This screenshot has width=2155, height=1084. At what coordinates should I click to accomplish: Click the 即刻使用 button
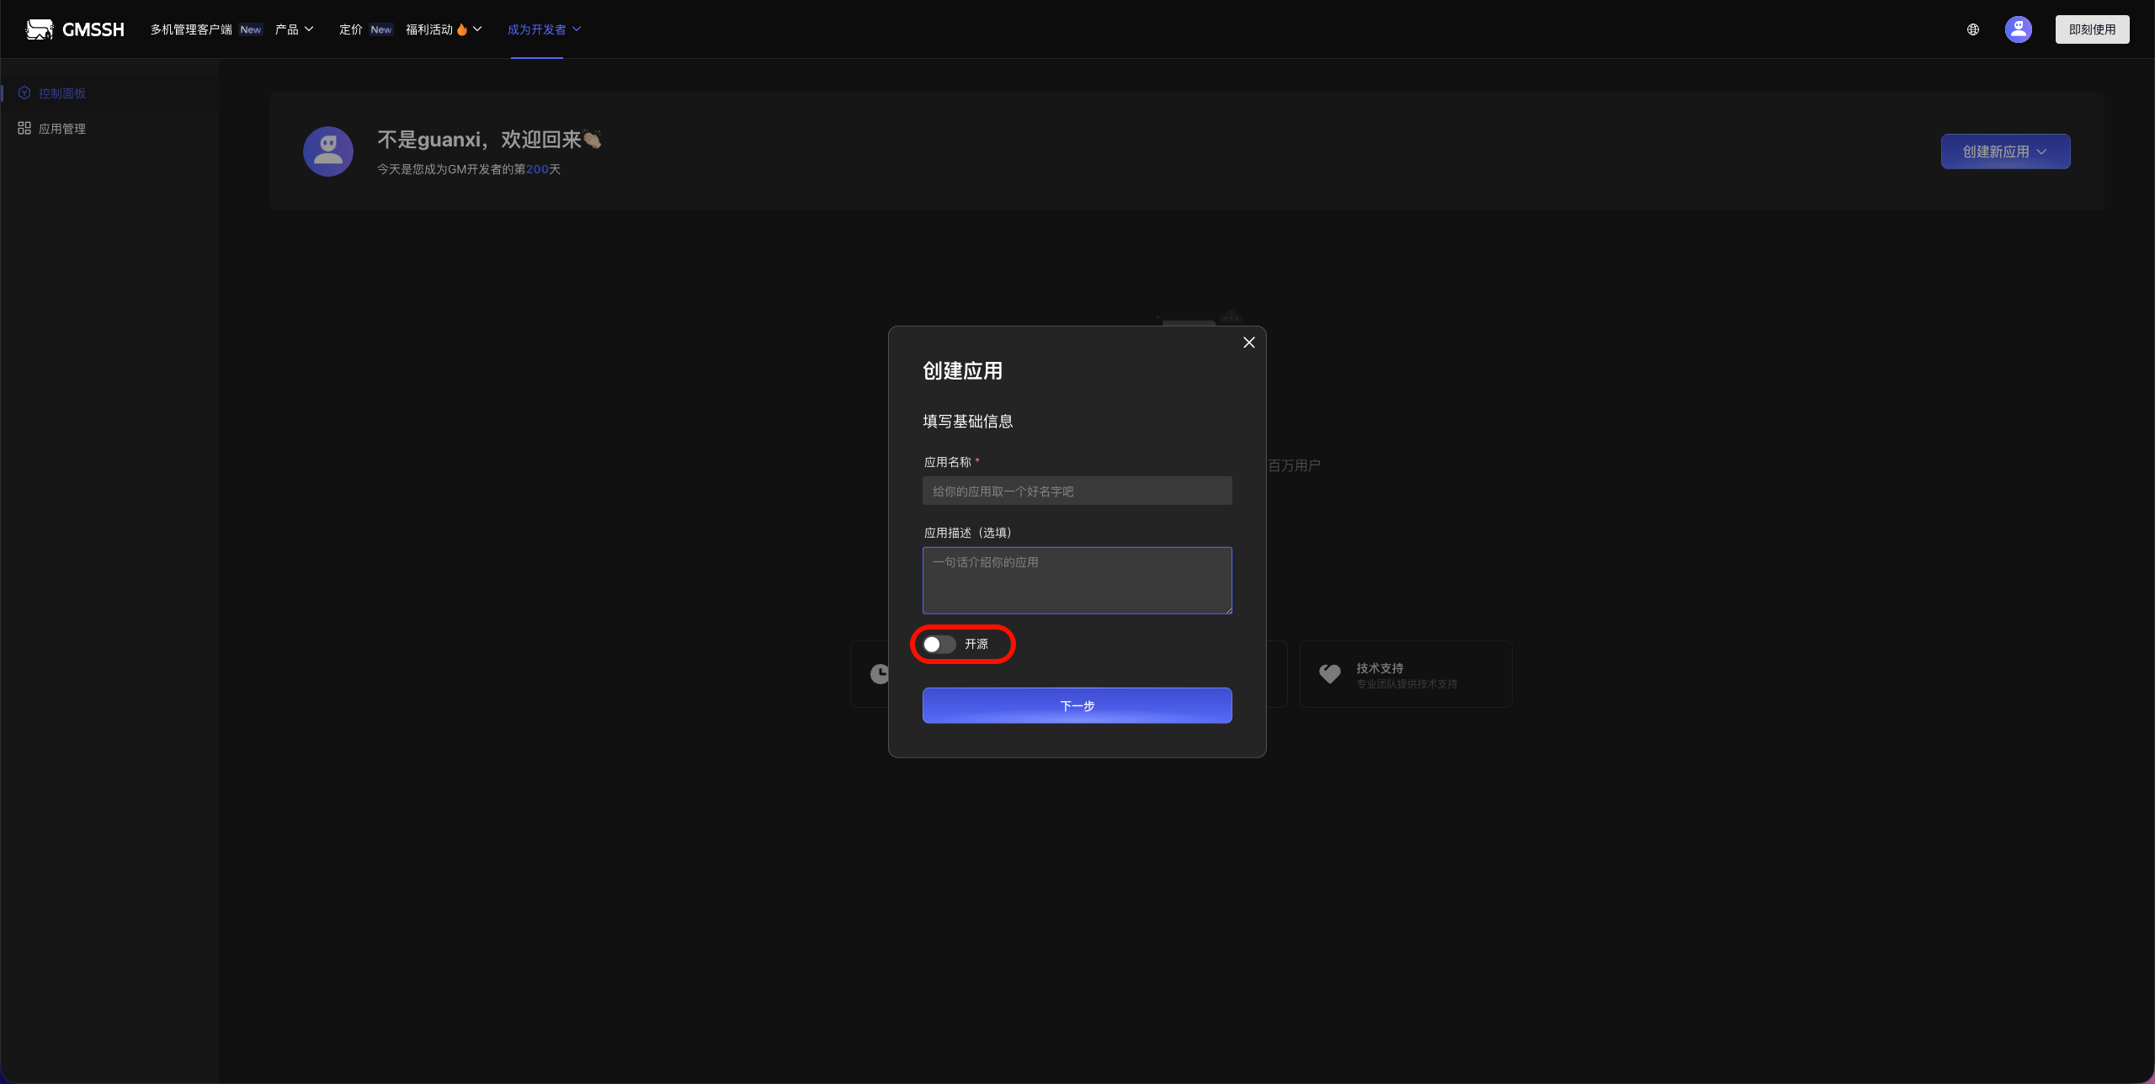click(2091, 29)
